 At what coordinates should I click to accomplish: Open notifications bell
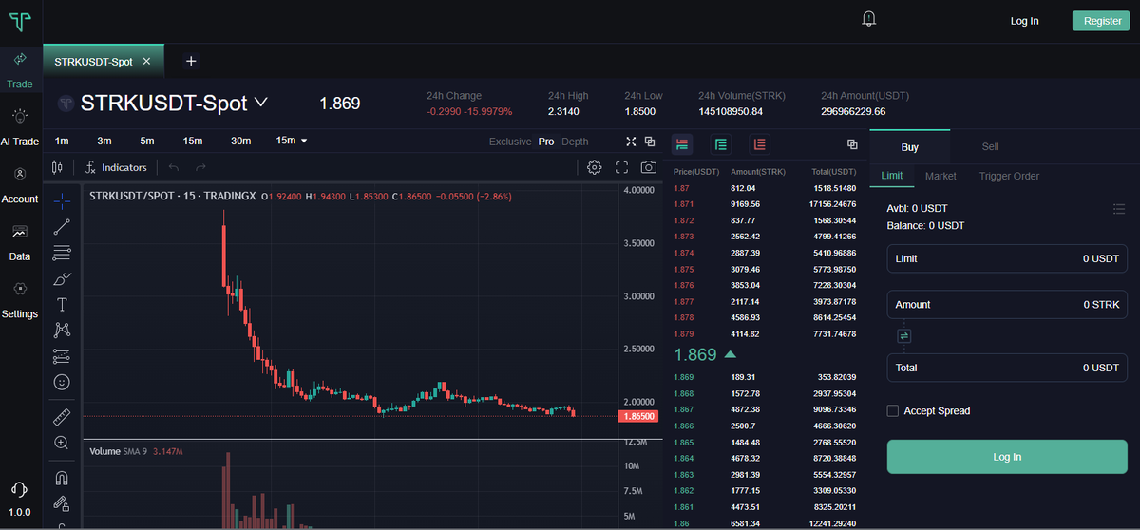coord(868,19)
